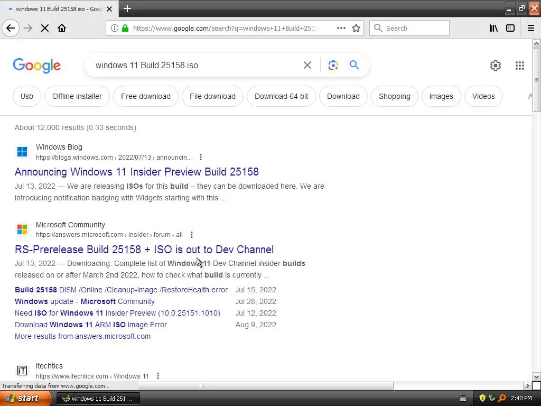Open a new tab with plus button
This screenshot has width=541, height=406.
(x=127, y=8)
